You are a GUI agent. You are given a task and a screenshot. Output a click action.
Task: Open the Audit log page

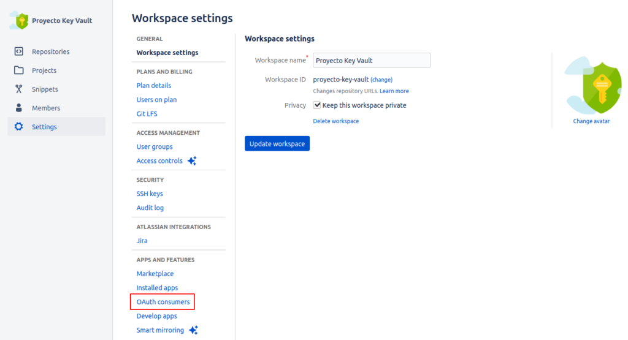pos(150,208)
